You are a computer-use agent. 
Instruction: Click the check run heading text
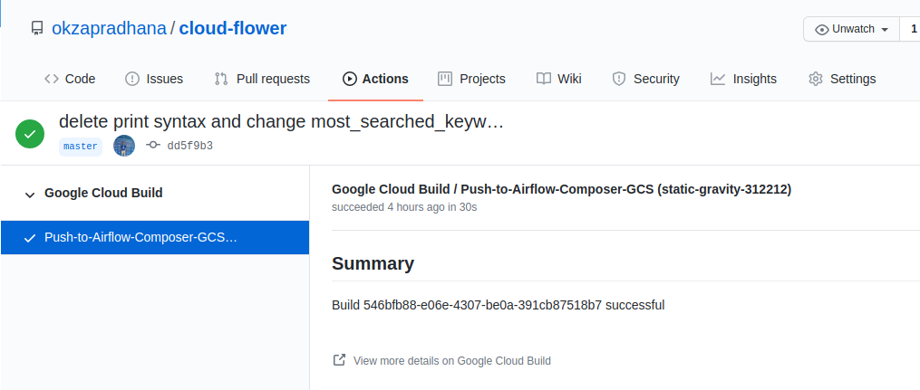tap(561, 189)
